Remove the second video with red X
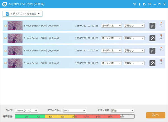This screenshot has width=168, height=122. pyautogui.click(x=161, y=35)
